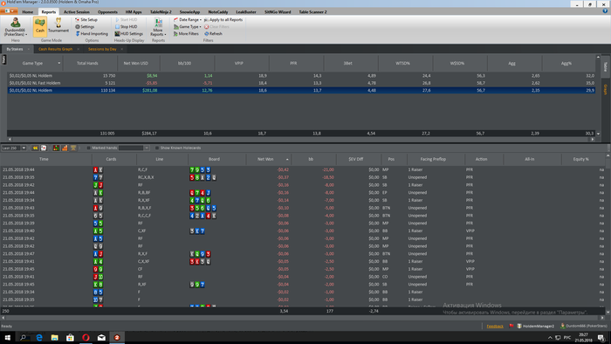Open the NoteCaddy tab
Screen dimensions: 611x344
218,11
